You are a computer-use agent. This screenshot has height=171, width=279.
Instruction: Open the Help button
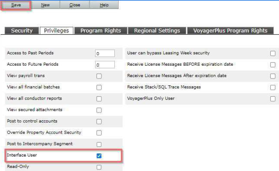click(x=104, y=5)
